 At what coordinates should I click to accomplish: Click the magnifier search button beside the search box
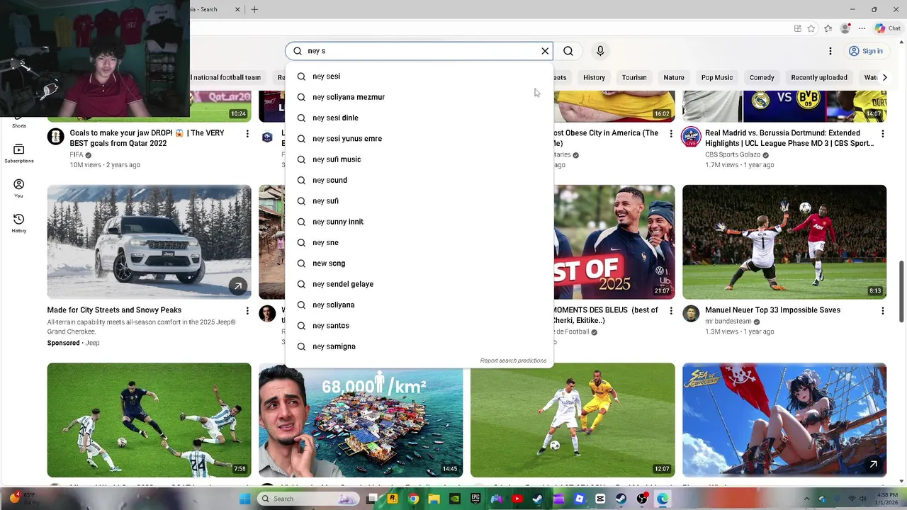(568, 51)
